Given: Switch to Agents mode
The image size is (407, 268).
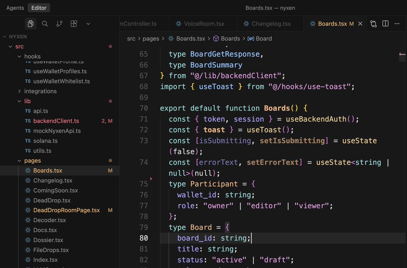Looking at the screenshot, I should click(15, 7).
